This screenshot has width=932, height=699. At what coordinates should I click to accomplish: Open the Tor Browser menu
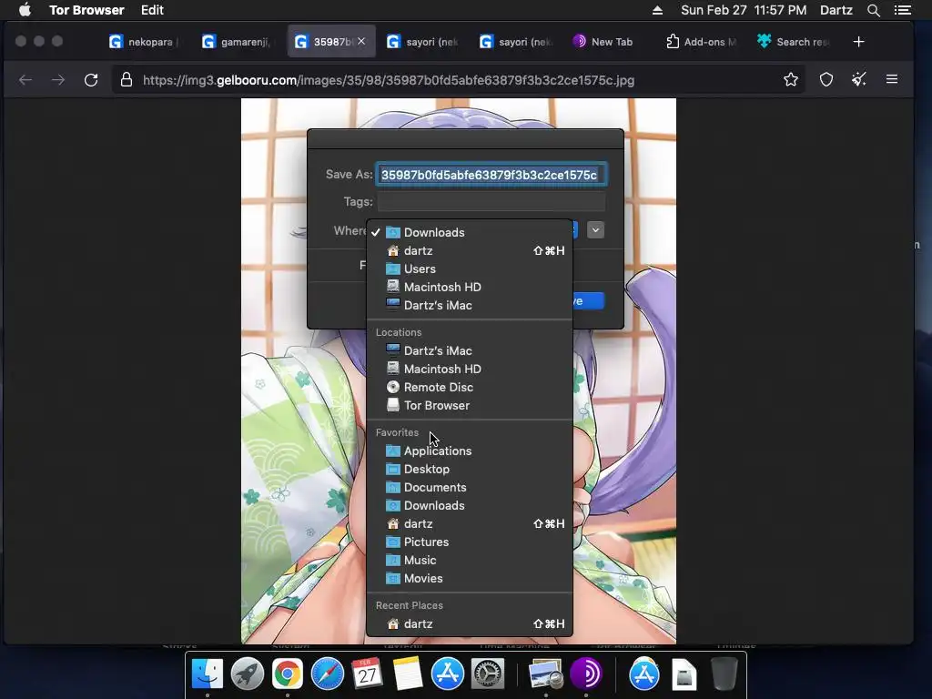[86, 10]
